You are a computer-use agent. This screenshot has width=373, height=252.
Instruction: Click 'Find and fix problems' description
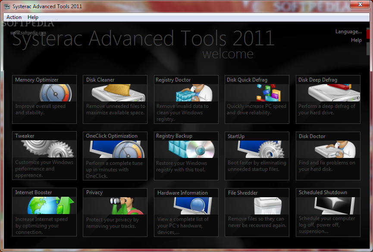(327, 166)
